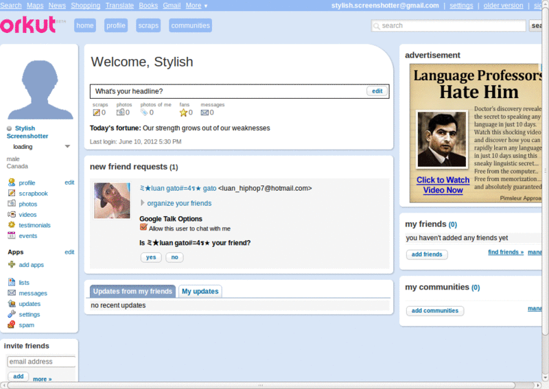
Task: Click the messages count envelope icon
Action: click(x=205, y=113)
